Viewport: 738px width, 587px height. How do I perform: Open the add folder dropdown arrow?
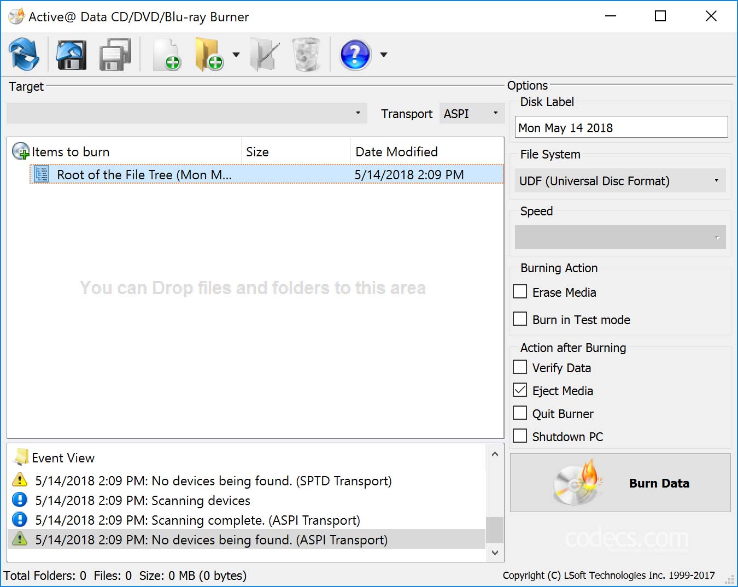[236, 55]
